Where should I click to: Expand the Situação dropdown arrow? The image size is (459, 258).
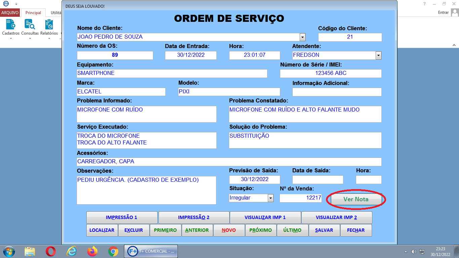tap(270, 198)
